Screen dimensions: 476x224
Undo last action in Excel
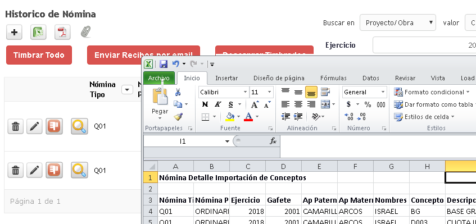tap(175, 63)
